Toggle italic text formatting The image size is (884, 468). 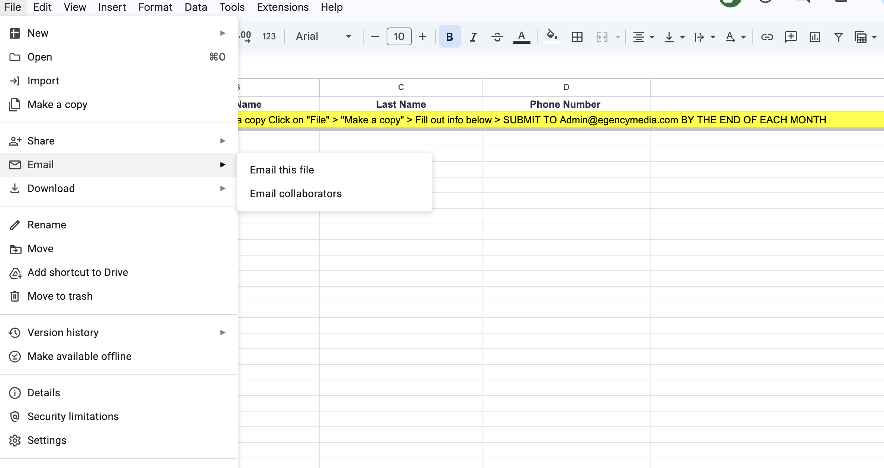473,37
